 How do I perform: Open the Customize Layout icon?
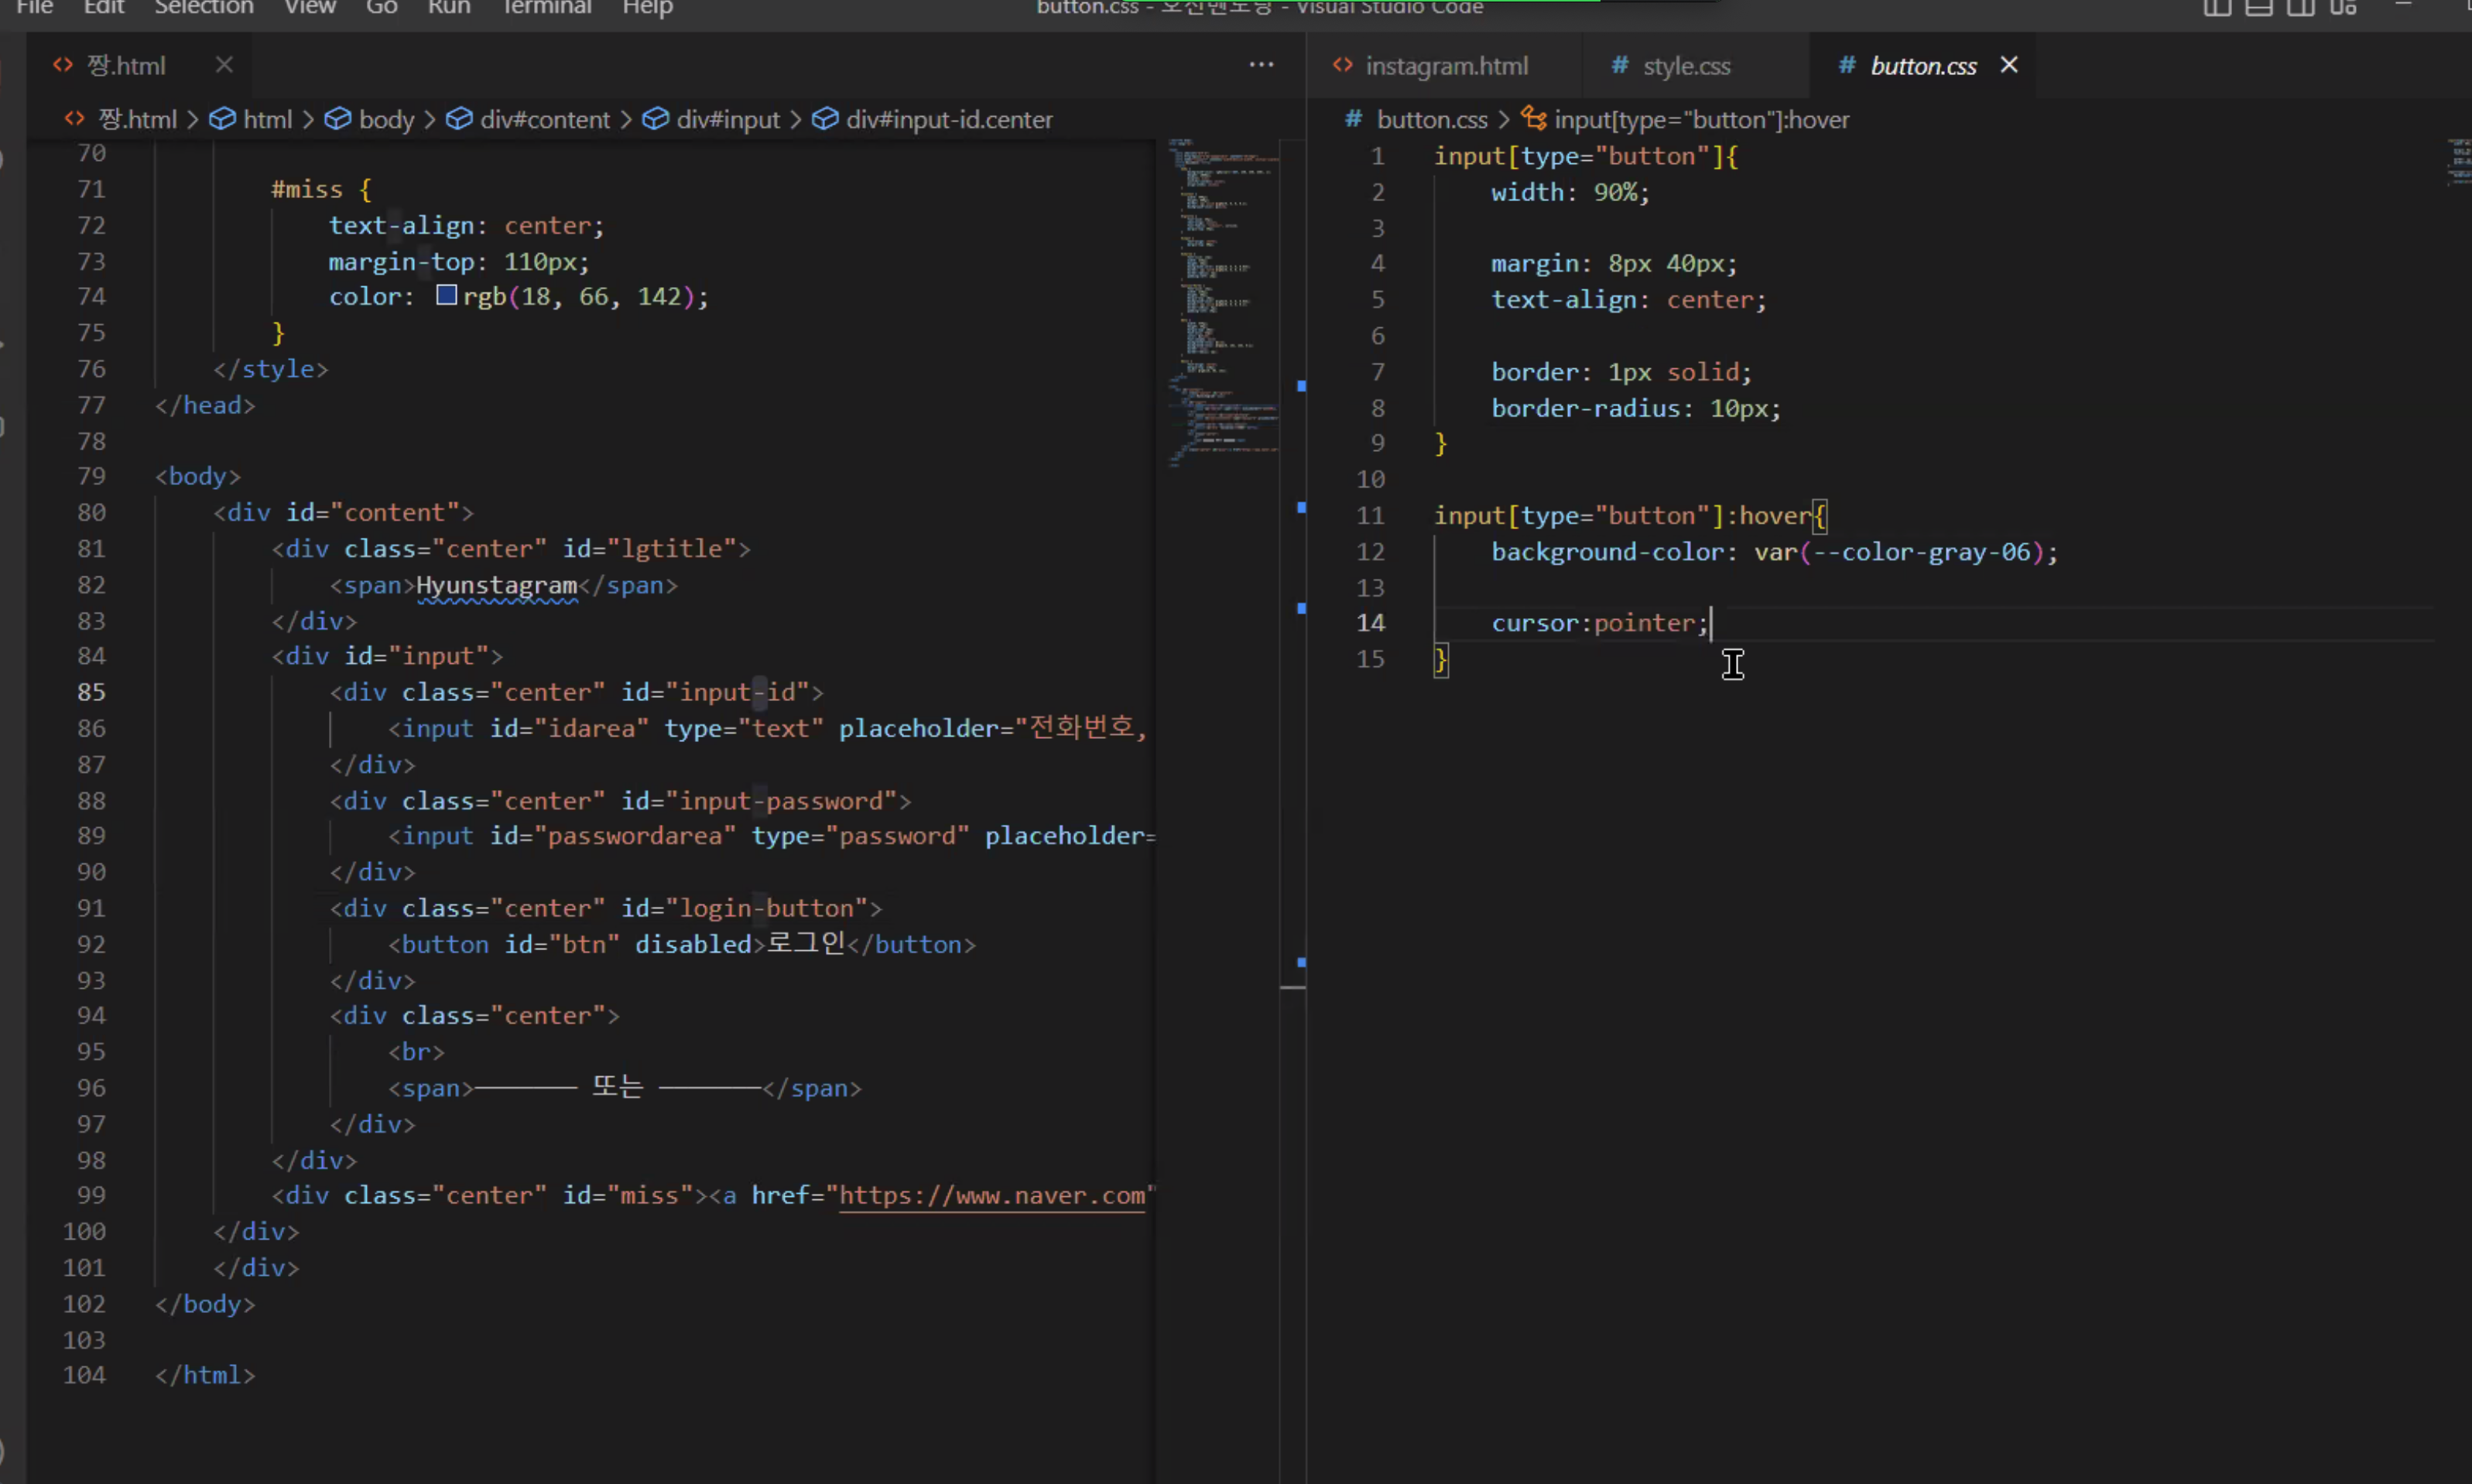point(2342,8)
